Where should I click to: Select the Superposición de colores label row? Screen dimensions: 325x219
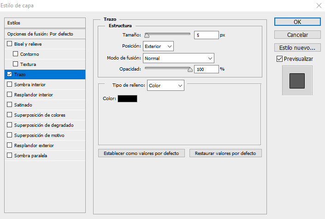pyautogui.click(x=45, y=115)
